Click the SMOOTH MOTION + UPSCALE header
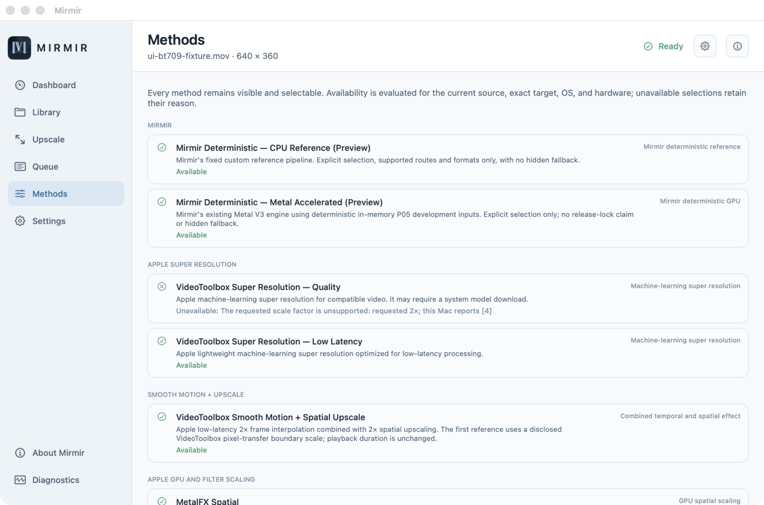 (195, 395)
